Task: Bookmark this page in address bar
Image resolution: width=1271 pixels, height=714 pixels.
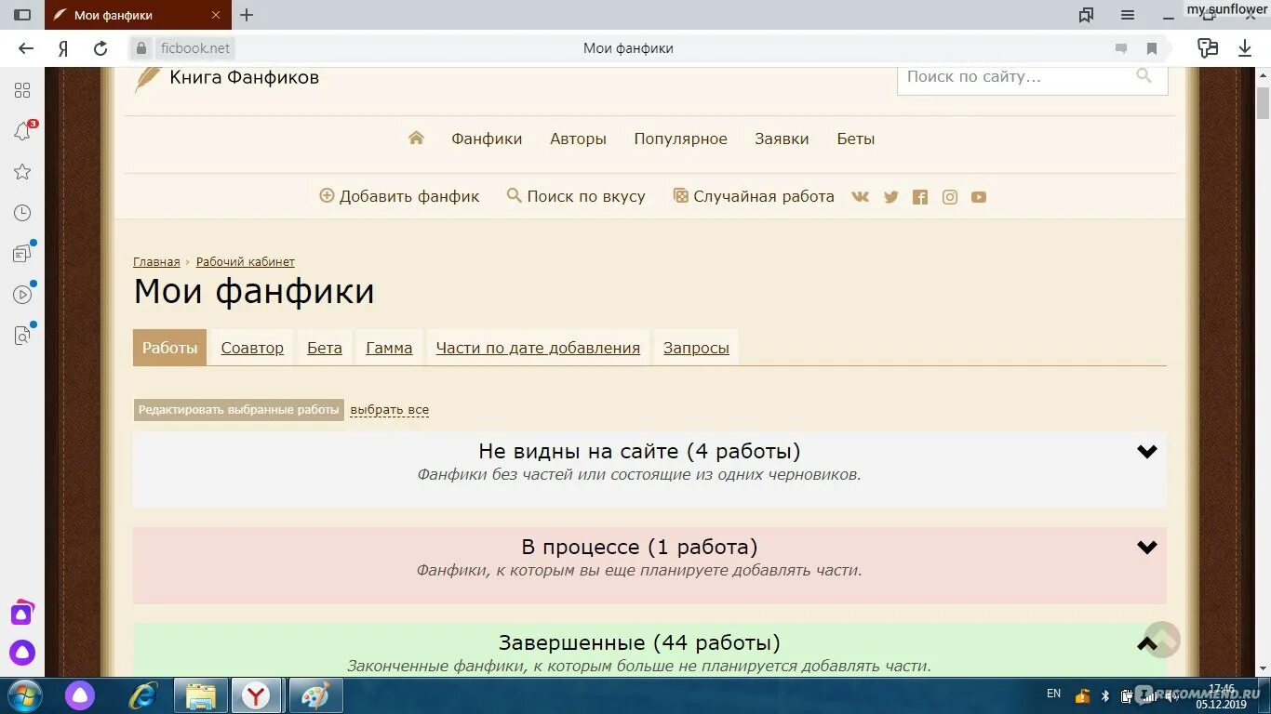Action: click(1152, 48)
